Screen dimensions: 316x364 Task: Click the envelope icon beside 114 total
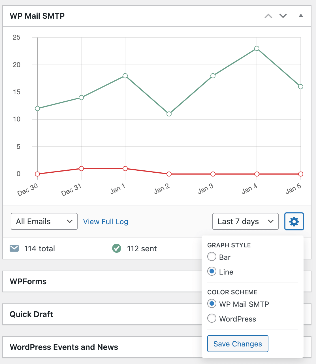14,249
